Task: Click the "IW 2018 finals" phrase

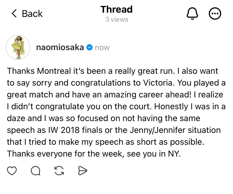Action: pyautogui.click(x=75, y=130)
